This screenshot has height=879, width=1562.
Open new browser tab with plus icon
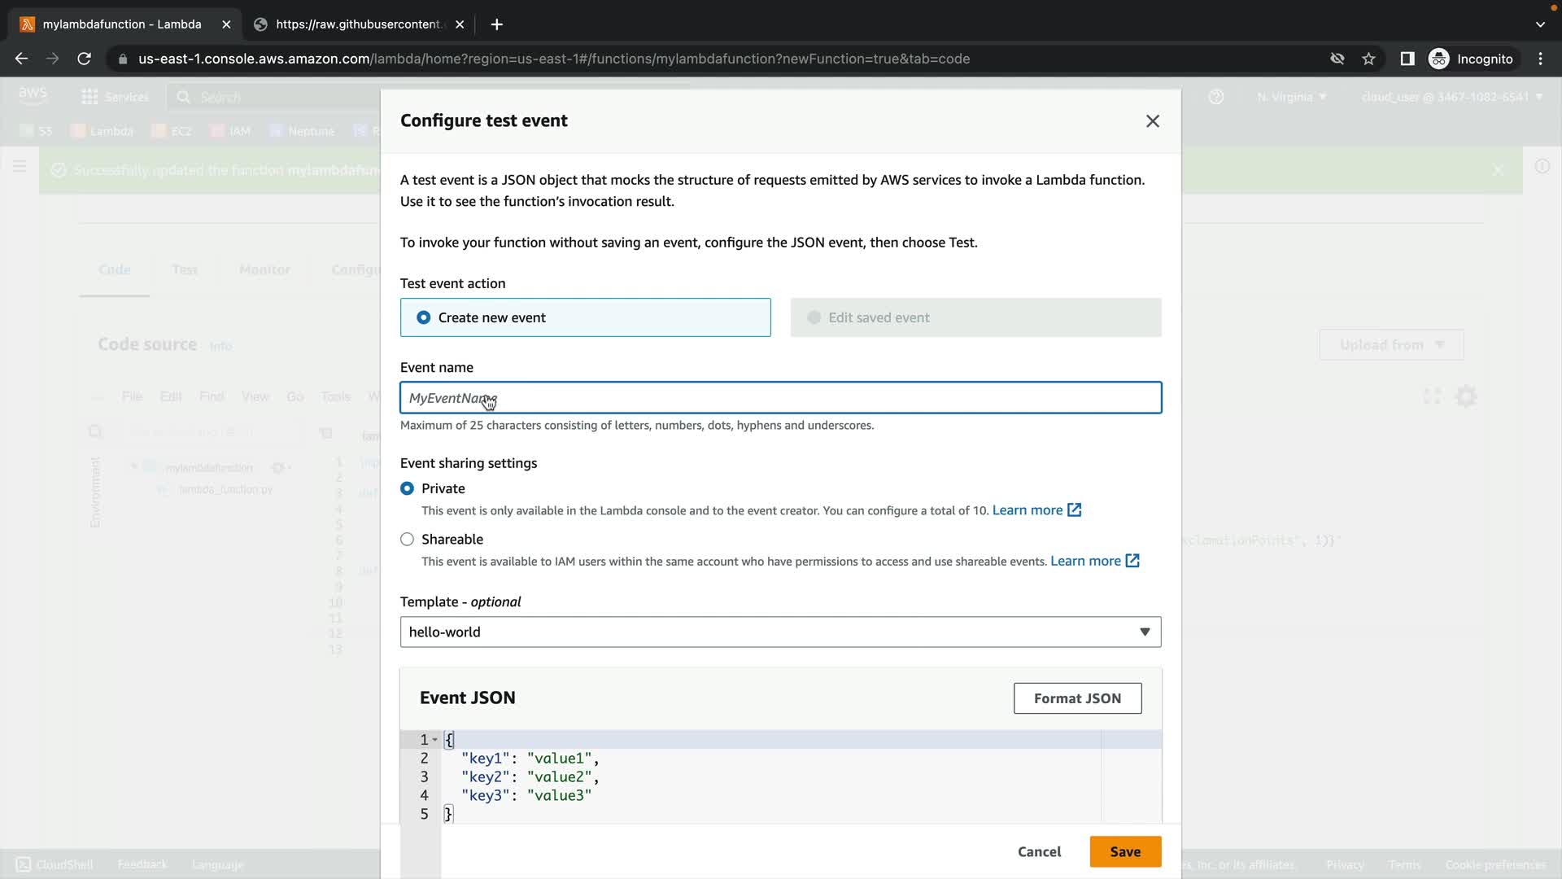tap(496, 24)
